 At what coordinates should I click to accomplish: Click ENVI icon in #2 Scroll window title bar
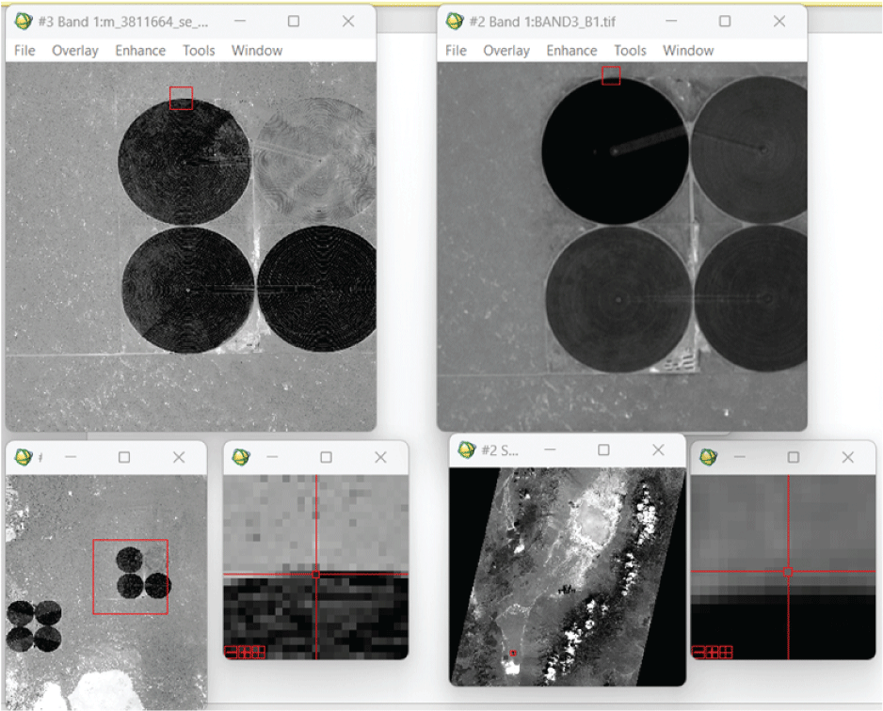tap(467, 450)
